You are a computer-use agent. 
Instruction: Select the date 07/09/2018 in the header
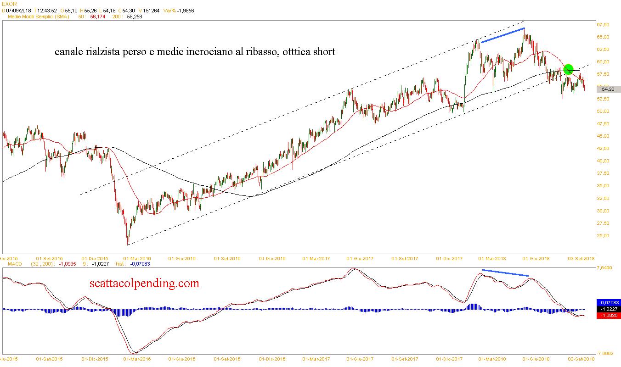pos(20,10)
